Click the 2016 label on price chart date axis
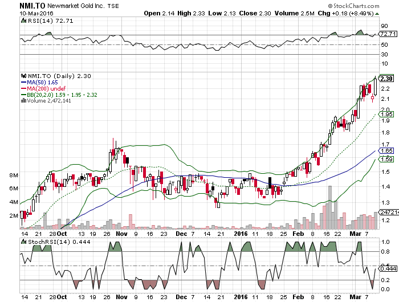 [x=241, y=234]
